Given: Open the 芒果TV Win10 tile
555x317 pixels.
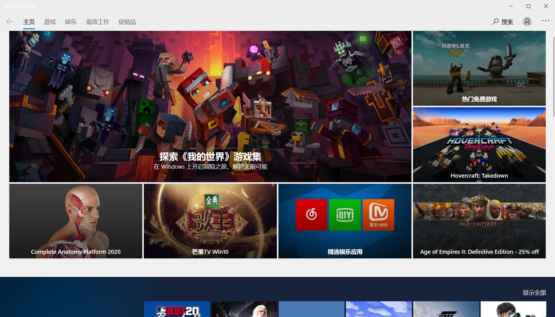Looking at the screenshot, I should [x=210, y=221].
